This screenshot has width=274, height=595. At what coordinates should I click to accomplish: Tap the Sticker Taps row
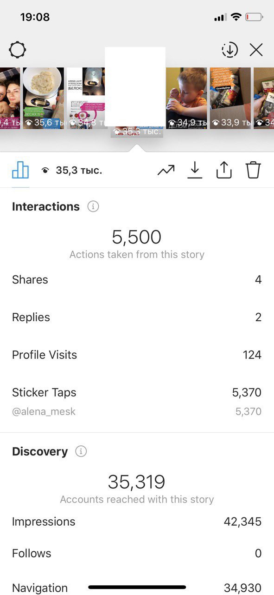(137, 392)
